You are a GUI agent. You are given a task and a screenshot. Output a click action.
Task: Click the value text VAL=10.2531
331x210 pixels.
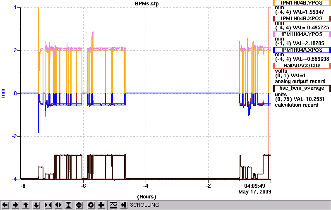[x=308, y=99]
